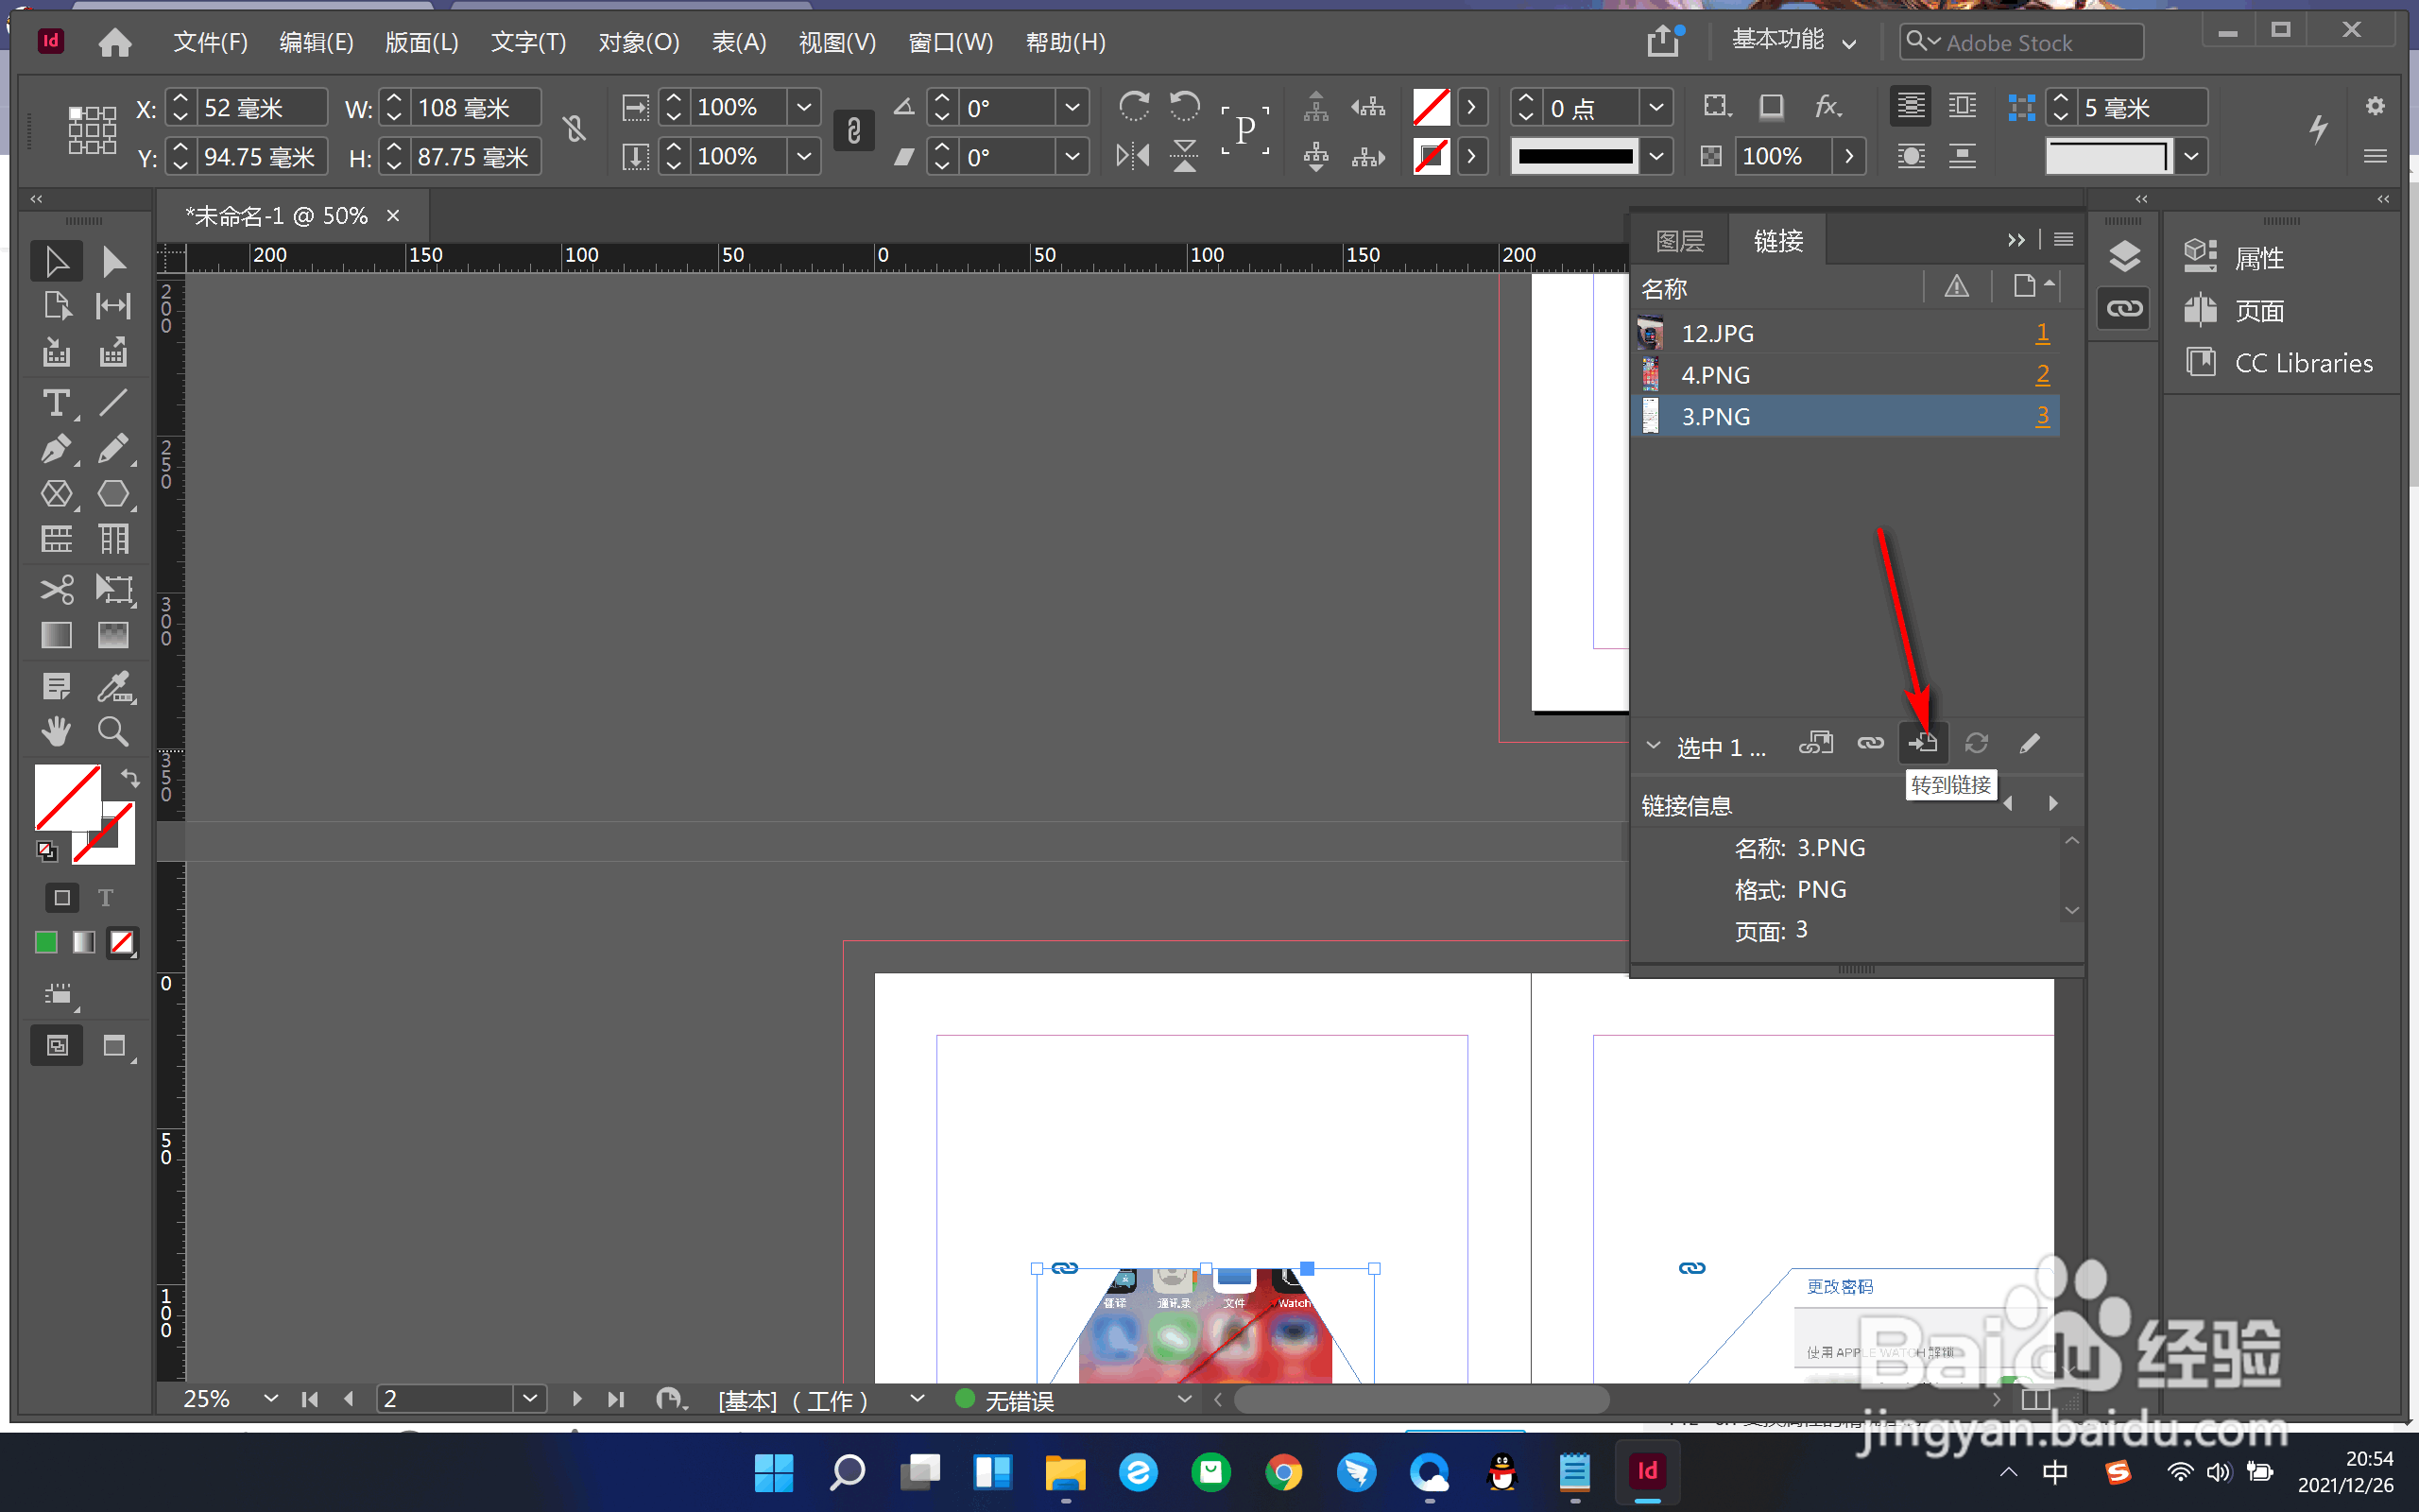This screenshot has height=1512, width=2419.
Task: Select the Gap tool
Action: (x=113, y=306)
